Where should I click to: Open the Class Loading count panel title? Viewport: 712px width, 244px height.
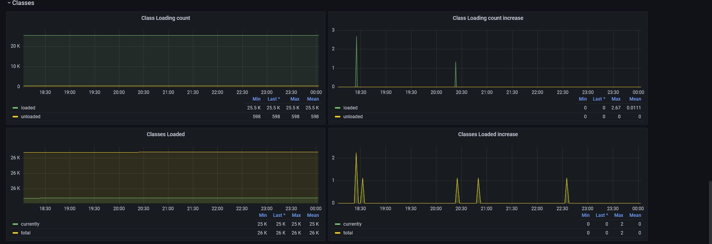point(165,18)
